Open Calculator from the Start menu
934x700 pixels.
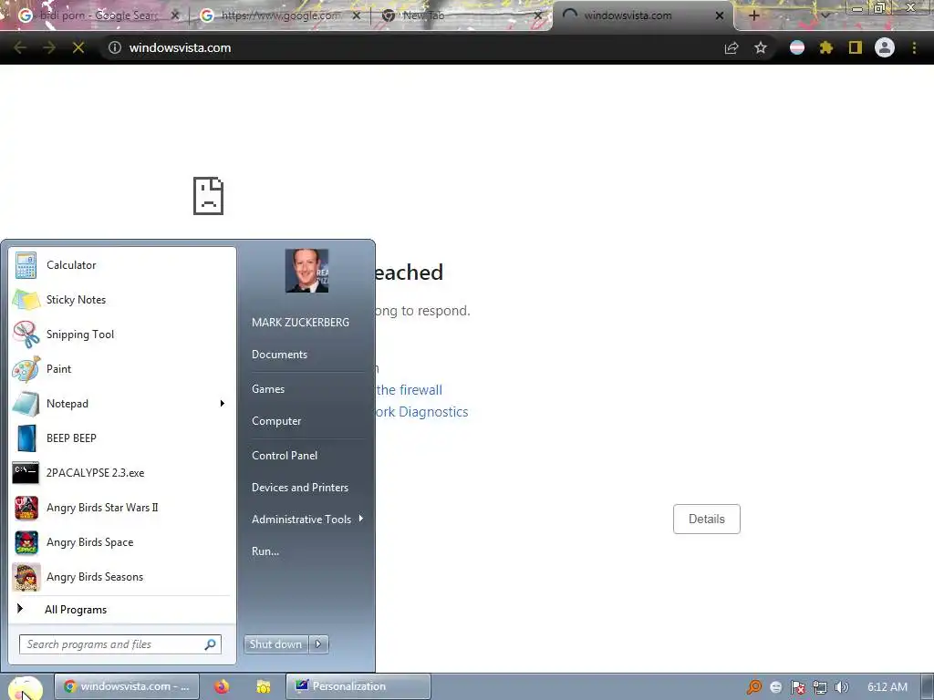tap(122, 265)
